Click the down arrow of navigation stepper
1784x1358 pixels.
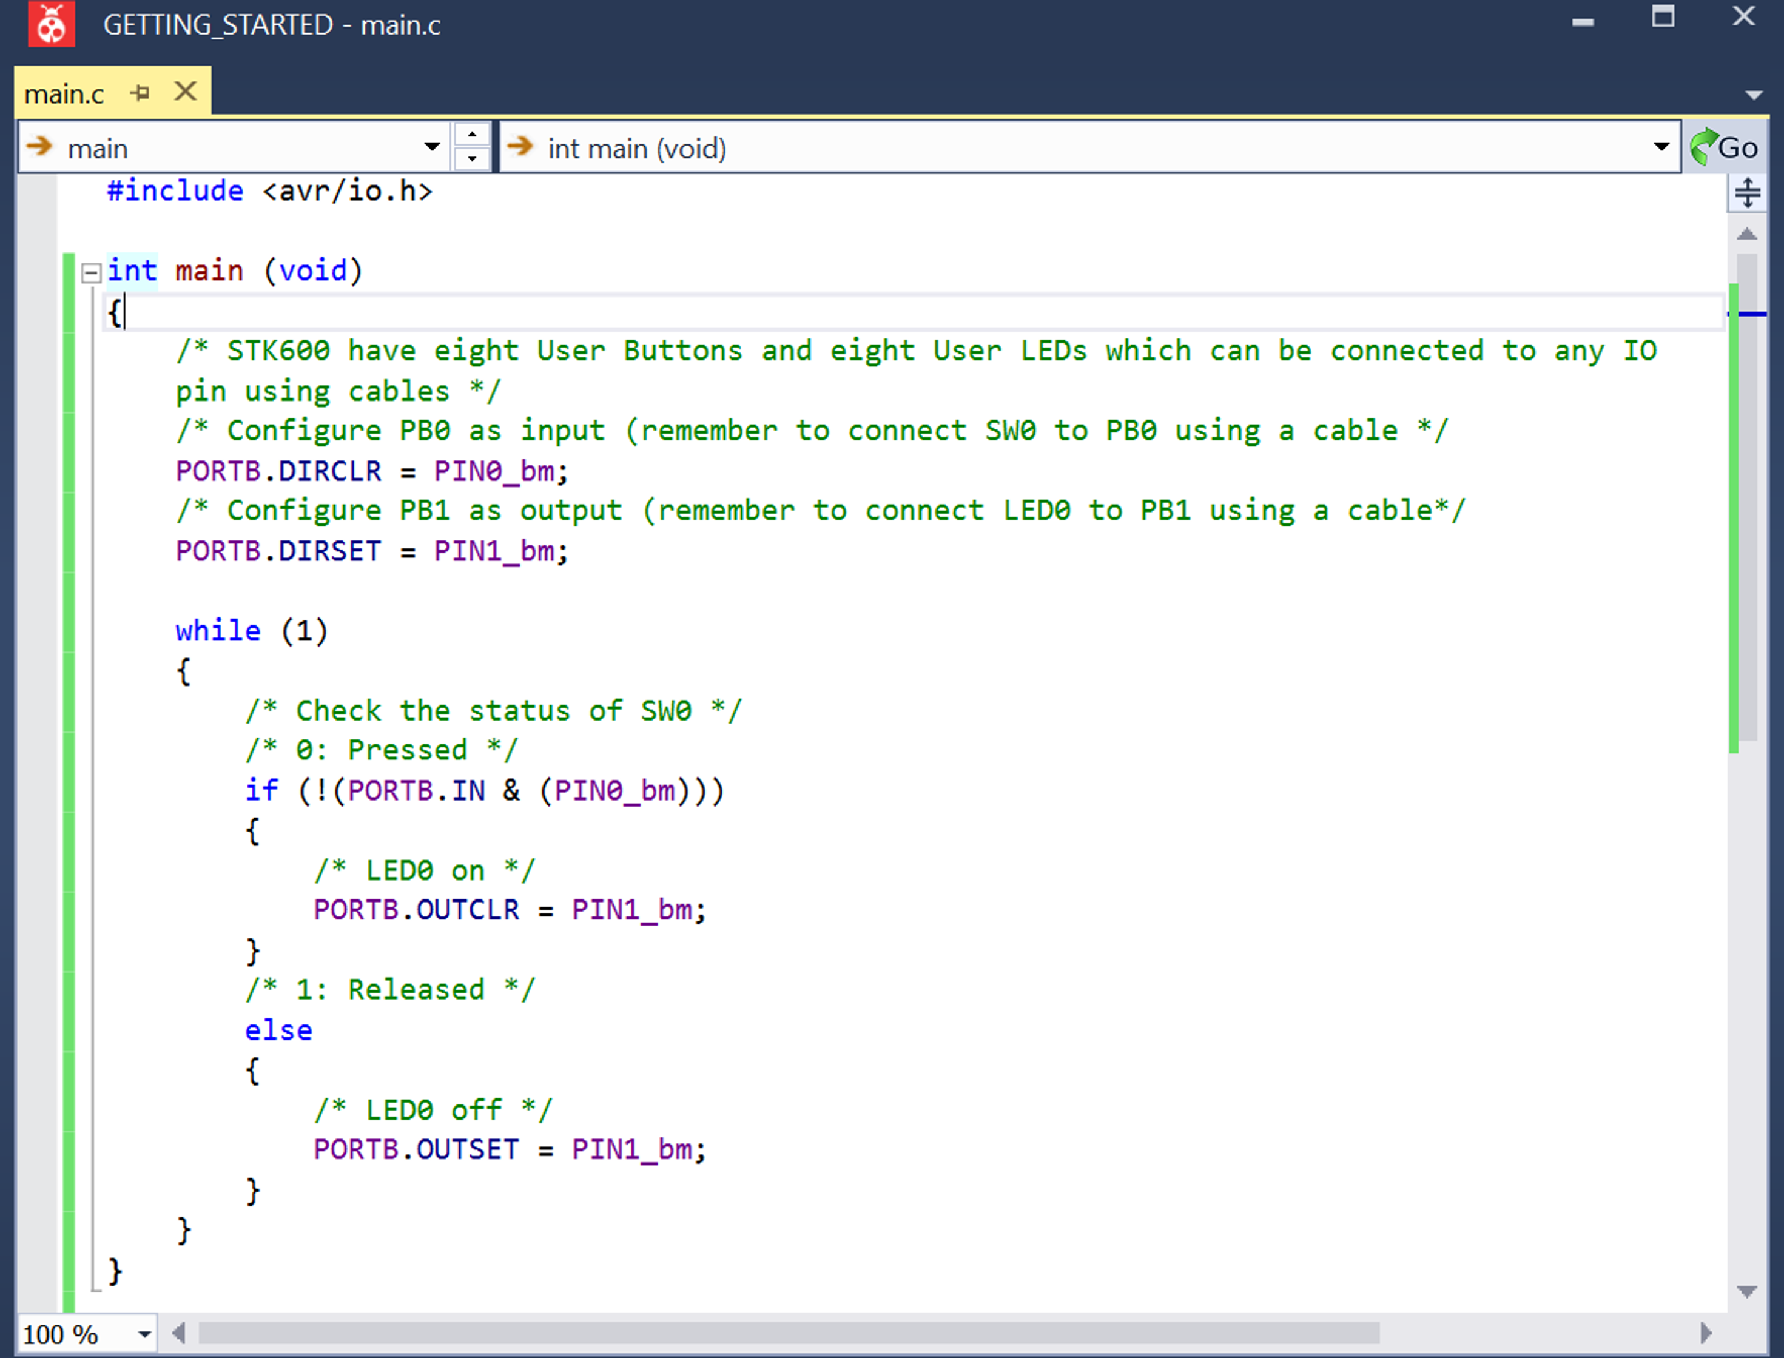coord(472,160)
